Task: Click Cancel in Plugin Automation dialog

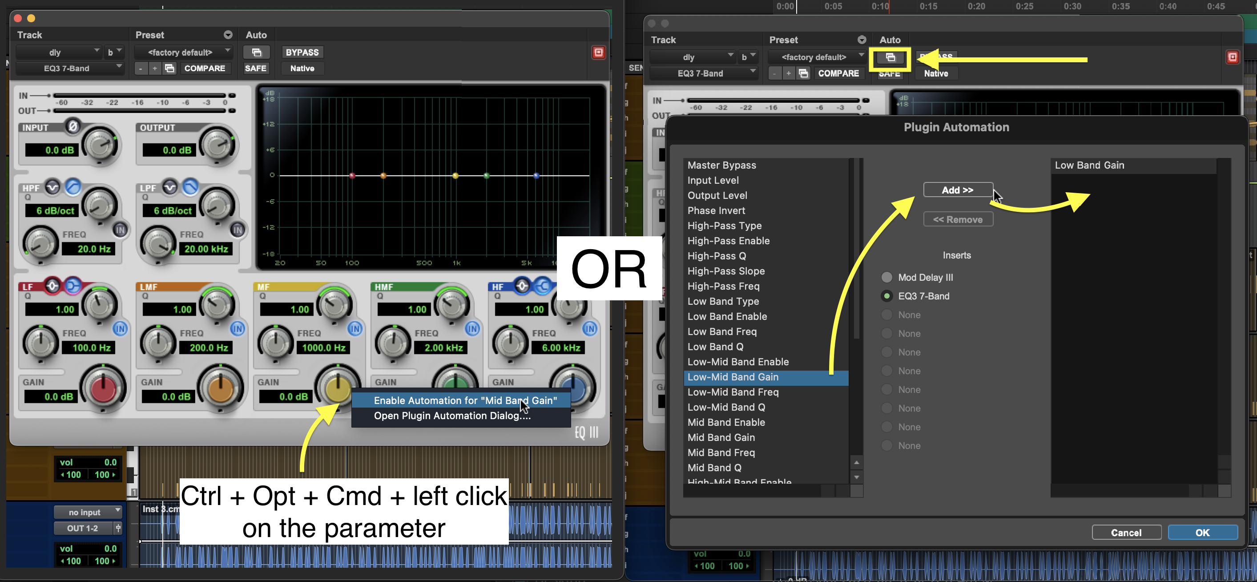Action: tap(1126, 532)
